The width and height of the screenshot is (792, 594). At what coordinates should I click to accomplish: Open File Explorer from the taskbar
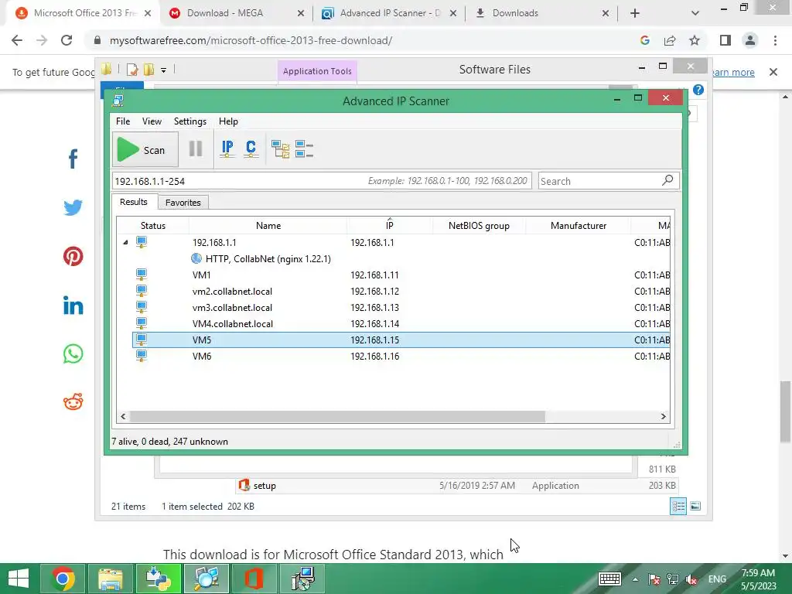111,579
